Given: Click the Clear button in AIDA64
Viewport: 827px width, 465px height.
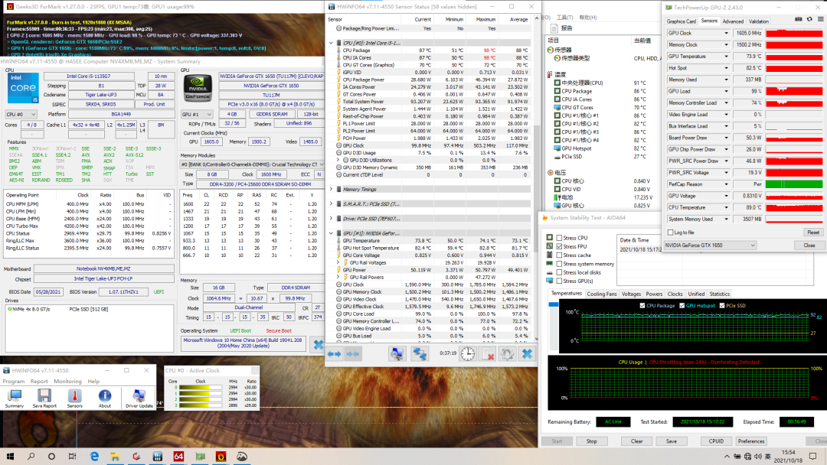Looking at the screenshot, I should coord(636,441).
